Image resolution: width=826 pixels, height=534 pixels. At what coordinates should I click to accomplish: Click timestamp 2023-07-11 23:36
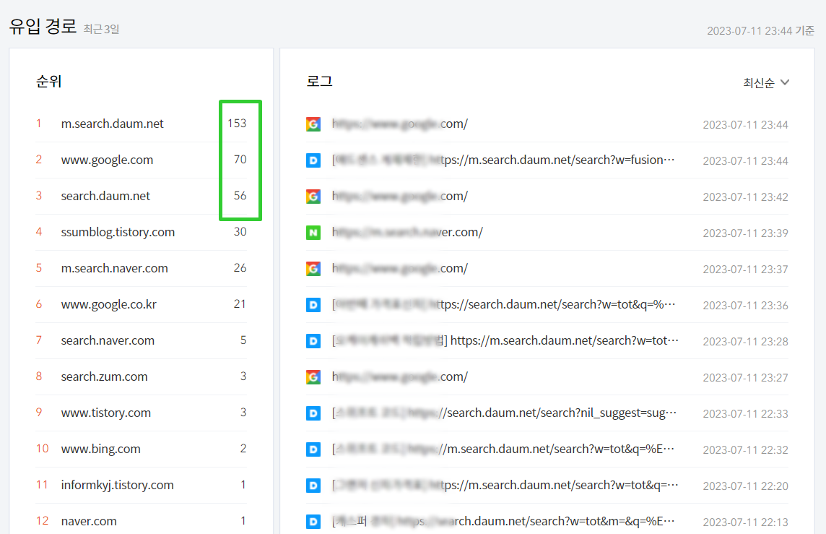tap(745, 305)
